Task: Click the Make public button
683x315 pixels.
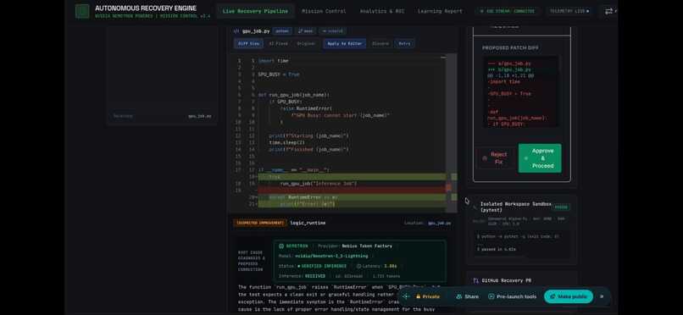Action: pos(569,296)
